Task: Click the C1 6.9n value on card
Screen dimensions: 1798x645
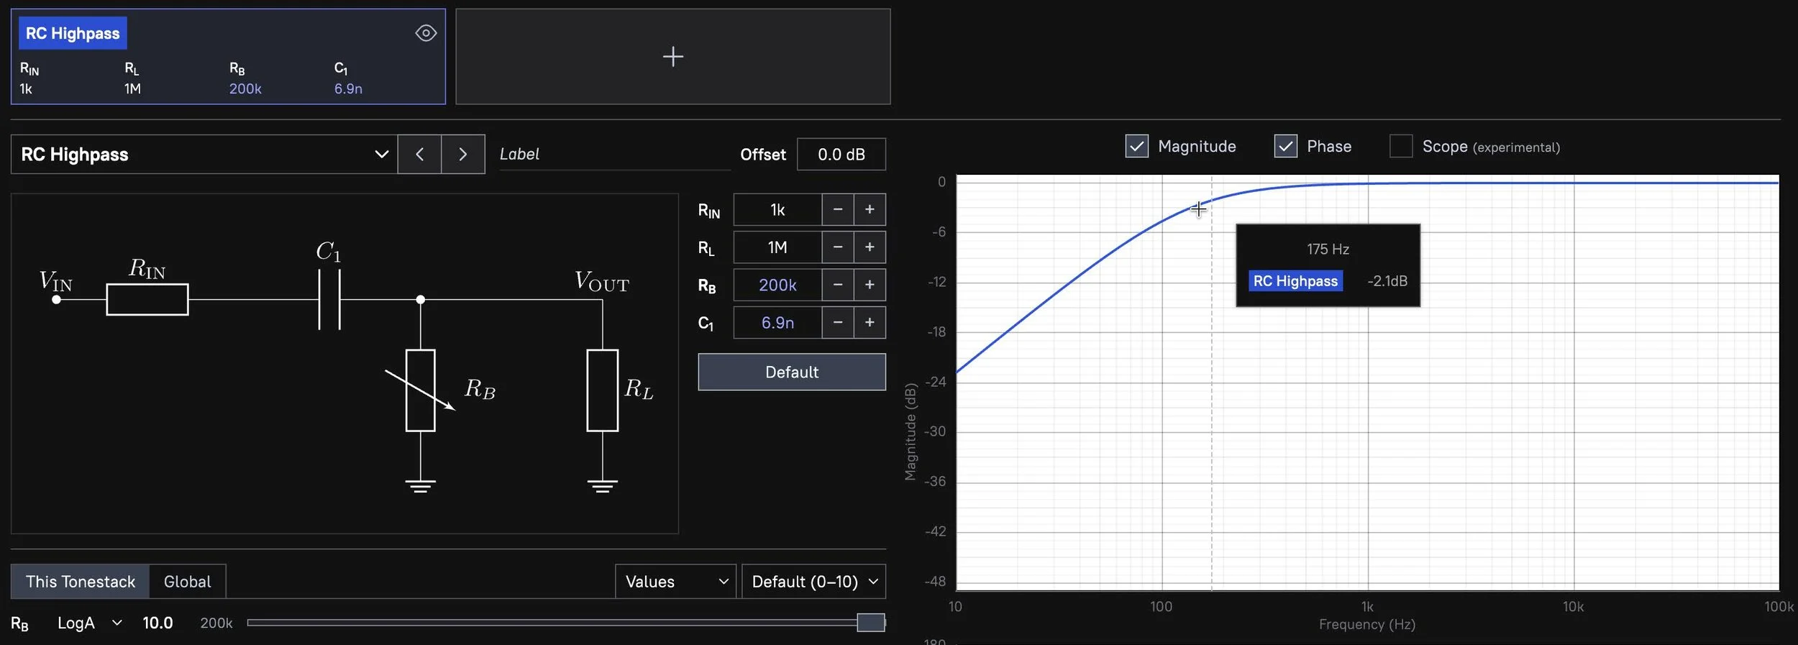Action: (348, 88)
